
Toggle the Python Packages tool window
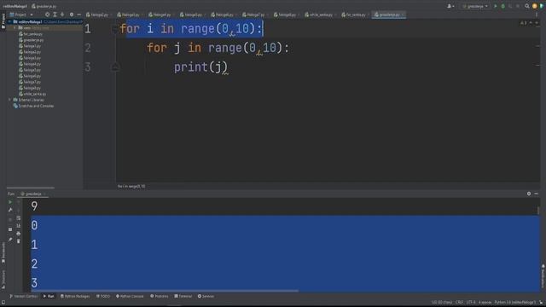(75, 296)
